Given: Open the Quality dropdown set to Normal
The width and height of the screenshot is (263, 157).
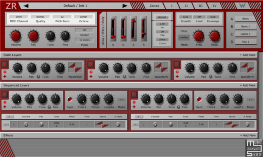Looking at the screenshot, I should pos(40,17).
